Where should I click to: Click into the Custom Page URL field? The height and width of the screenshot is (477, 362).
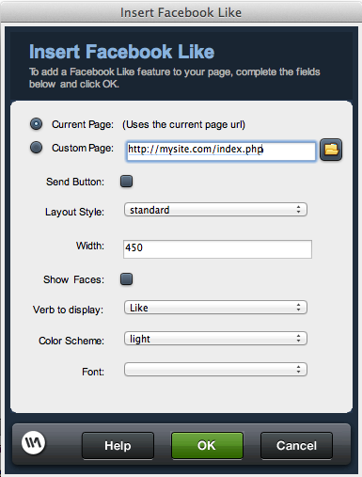tap(221, 151)
